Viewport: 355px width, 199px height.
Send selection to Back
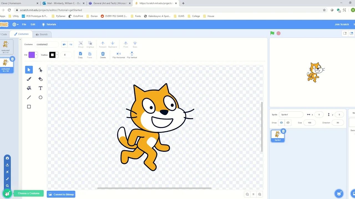(x=135, y=44)
